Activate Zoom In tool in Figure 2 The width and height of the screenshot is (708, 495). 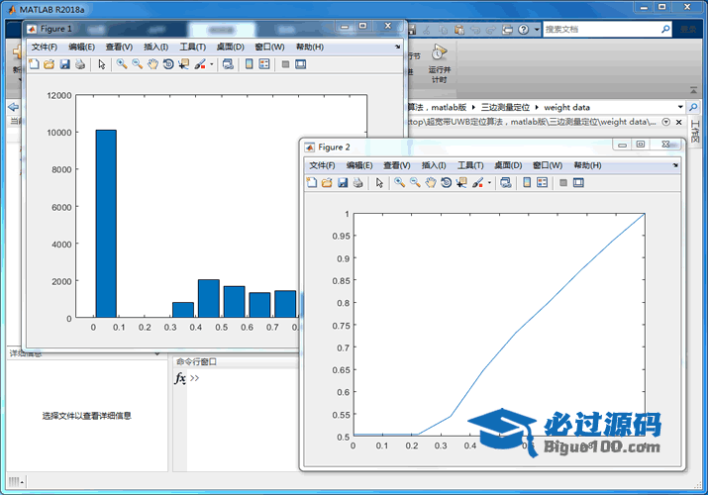tap(400, 183)
